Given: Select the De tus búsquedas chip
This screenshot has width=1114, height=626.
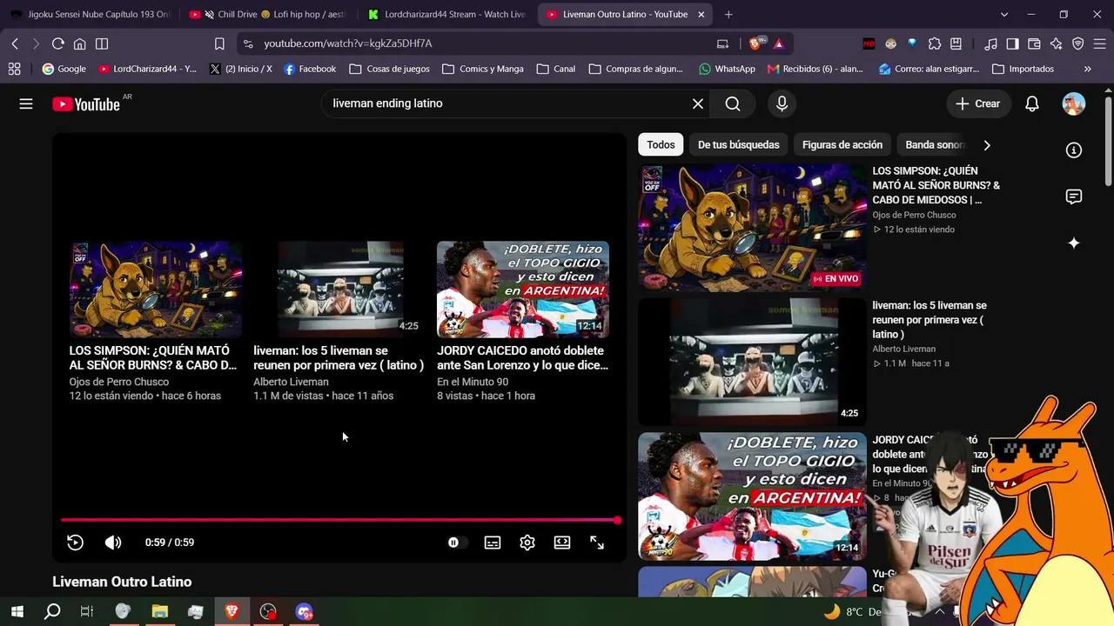Looking at the screenshot, I should pos(739,144).
